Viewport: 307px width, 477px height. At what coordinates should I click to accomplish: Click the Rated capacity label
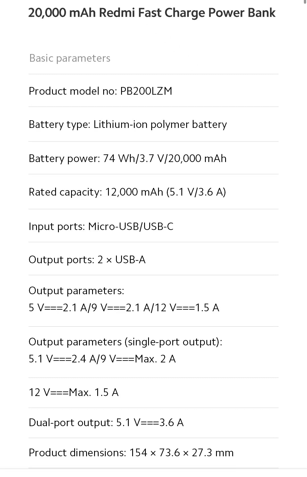pyautogui.click(x=65, y=192)
